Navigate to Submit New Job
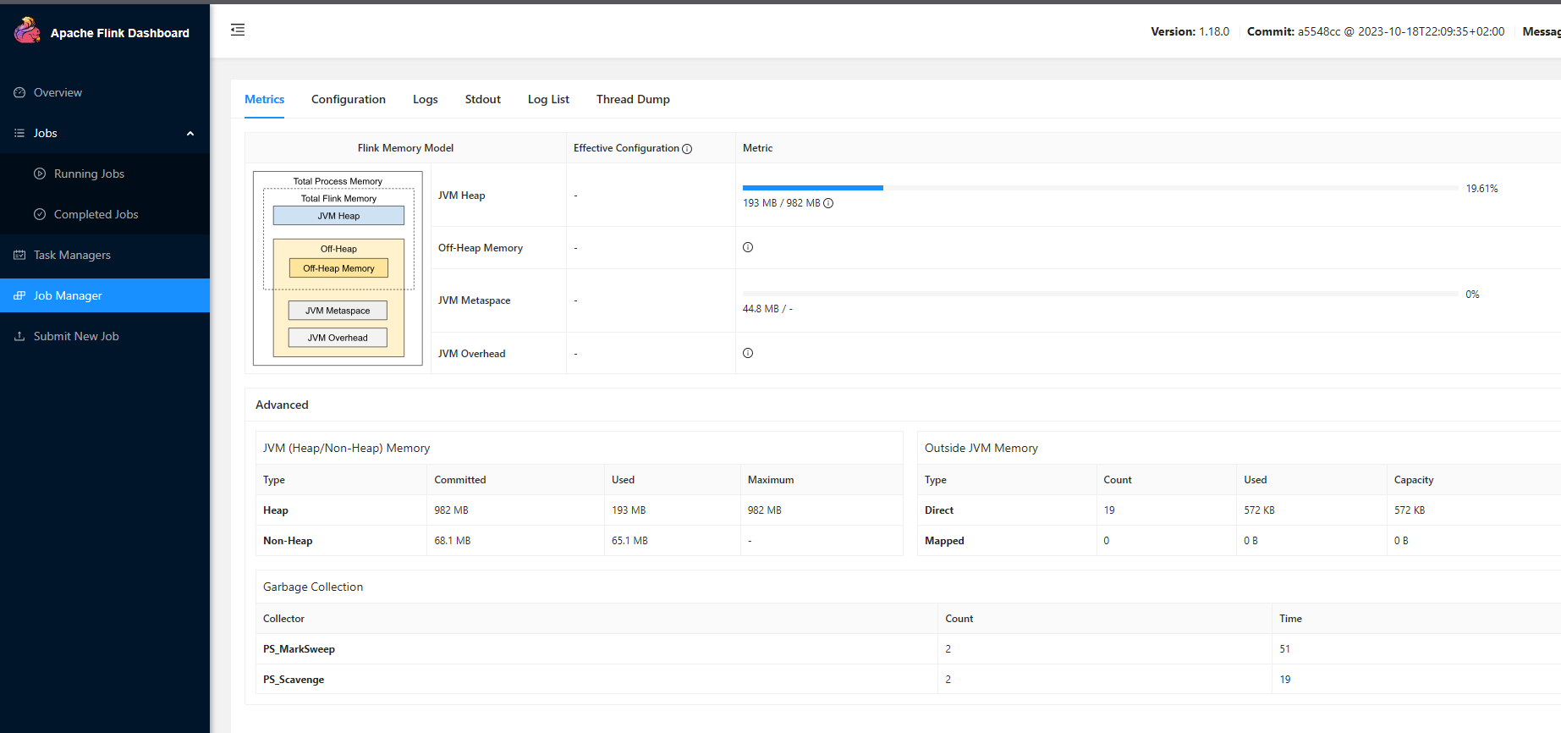Image resolution: width=1561 pixels, height=733 pixels. 76,336
